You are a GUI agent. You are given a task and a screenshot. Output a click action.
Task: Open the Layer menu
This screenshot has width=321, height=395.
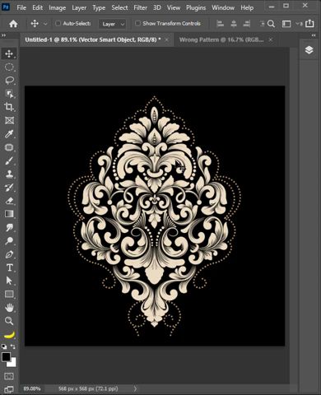[79, 7]
